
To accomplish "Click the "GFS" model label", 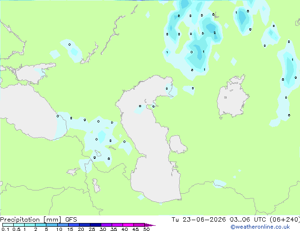I will pyautogui.click(x=71, y=220).
